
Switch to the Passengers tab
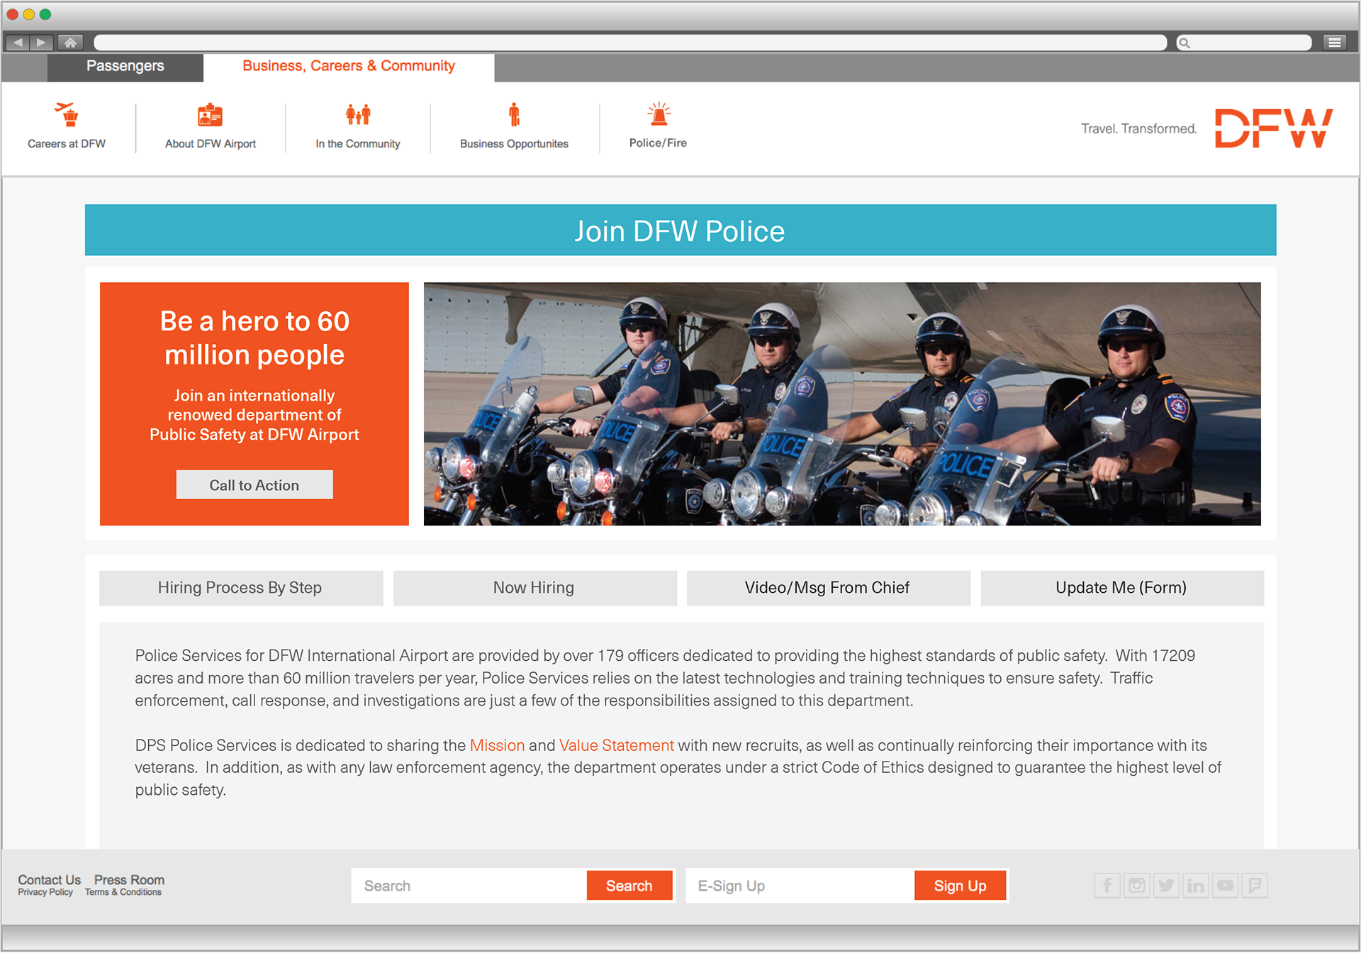(x=125, y=66)
